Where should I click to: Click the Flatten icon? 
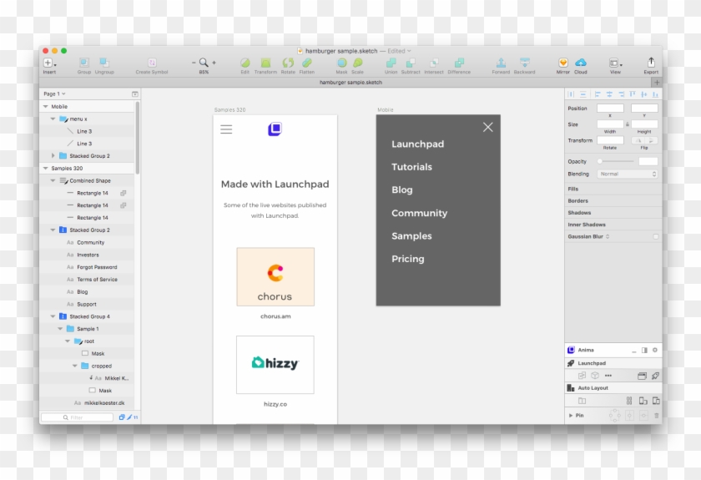point(307,63)
